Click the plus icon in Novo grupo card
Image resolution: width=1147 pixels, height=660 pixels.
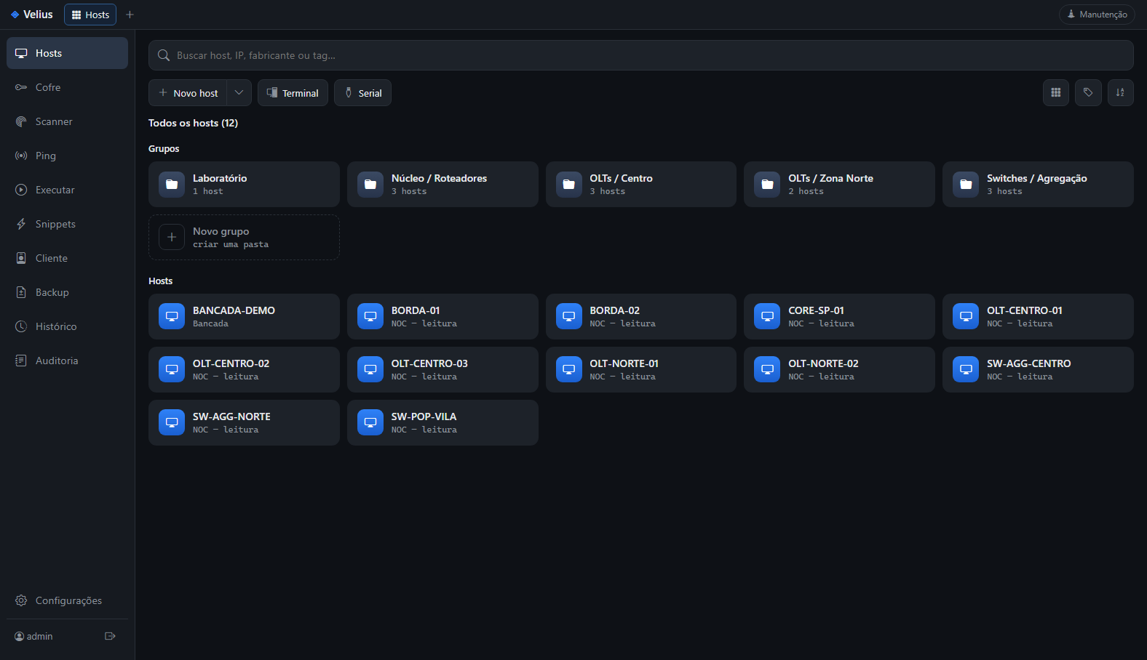(x=172, y=237)
